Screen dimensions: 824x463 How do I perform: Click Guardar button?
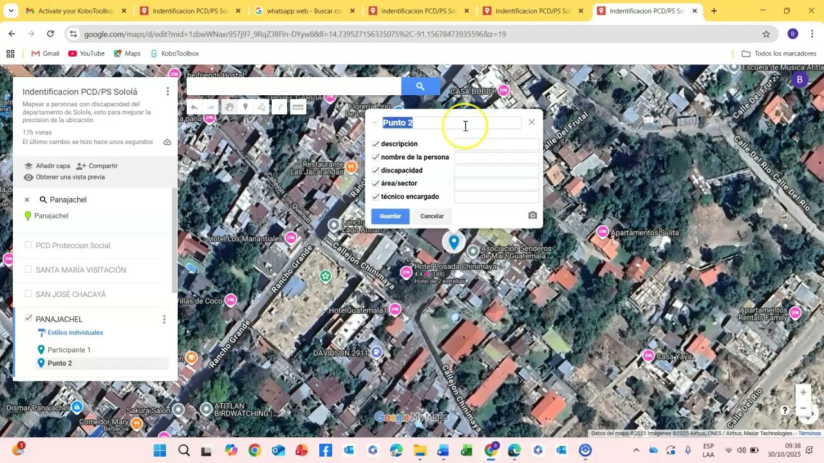(x=390, y=216)
